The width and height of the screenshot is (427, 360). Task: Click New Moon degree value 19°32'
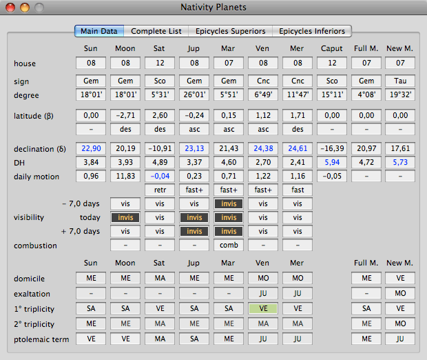(x=400, y=94)
